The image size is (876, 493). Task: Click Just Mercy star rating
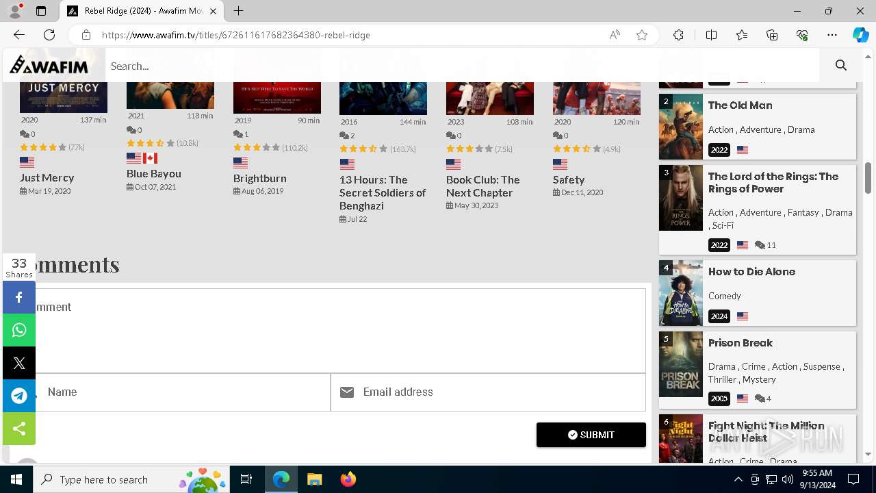coord(43,147)
